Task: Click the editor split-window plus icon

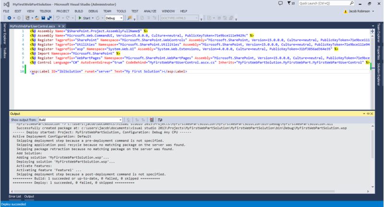Action: tap(372, 31)
